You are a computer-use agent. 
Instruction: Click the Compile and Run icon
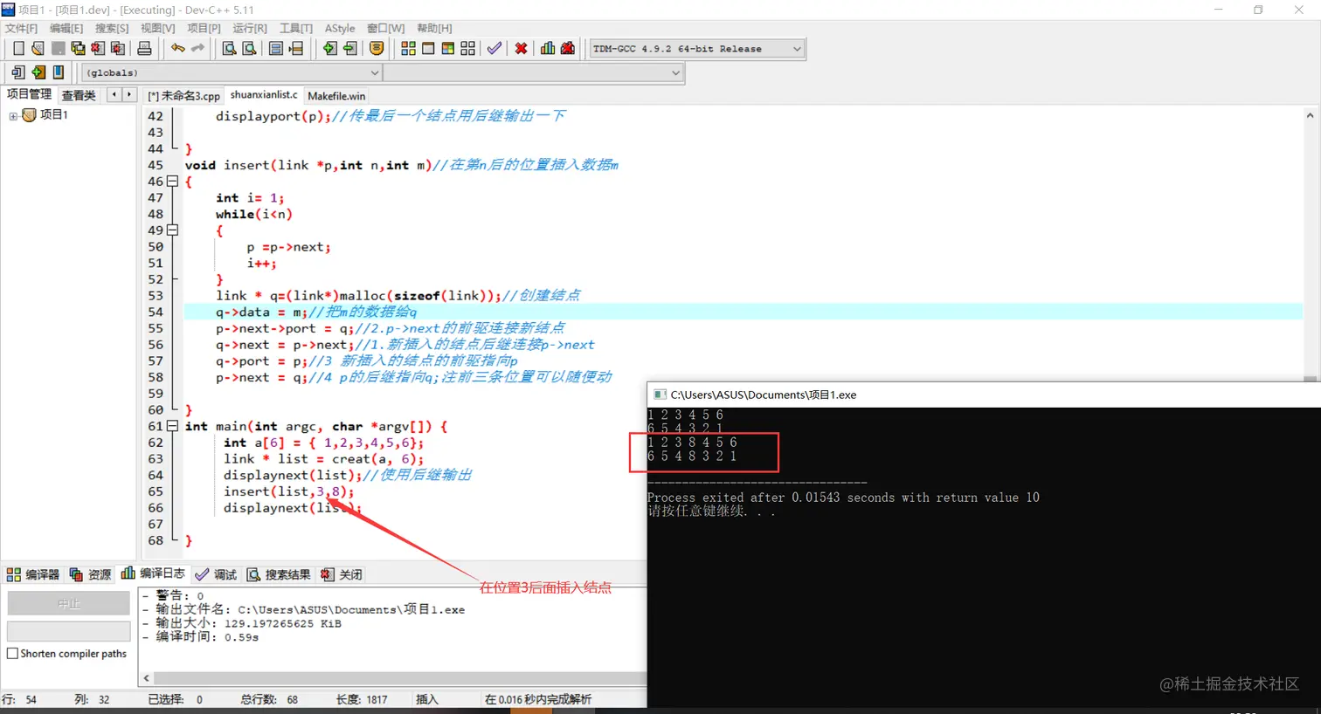pos(448,49)
